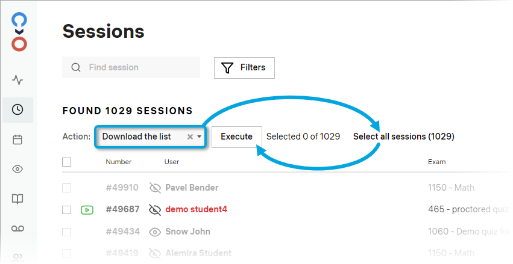Click the Execute button
513x264 pixels.
(x=236, y=137)
